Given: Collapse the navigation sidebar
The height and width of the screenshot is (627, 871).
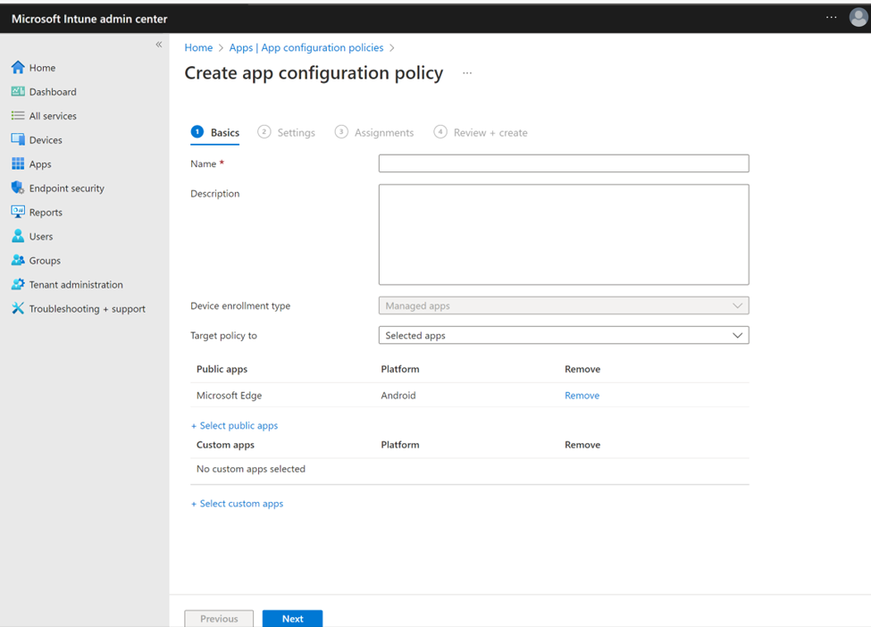Looking at the screenshot, I should 159,44.
